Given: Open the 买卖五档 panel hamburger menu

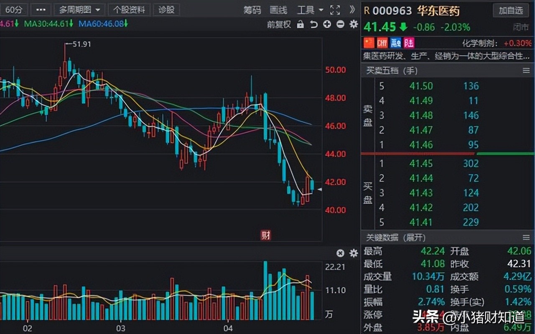Looking at the screenshot, I should click(x=526, y=70).
